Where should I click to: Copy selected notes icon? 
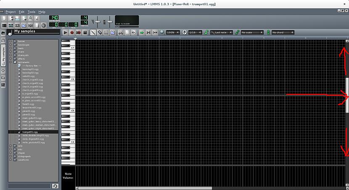[127, 32]
